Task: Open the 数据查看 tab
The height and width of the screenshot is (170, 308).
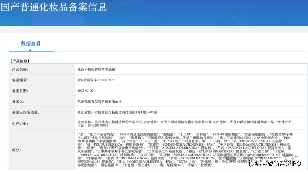Action: 31,44
